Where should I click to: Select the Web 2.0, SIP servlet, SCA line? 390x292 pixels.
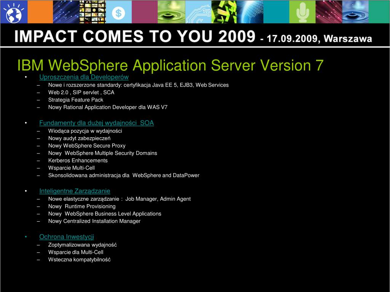point(81,92)
